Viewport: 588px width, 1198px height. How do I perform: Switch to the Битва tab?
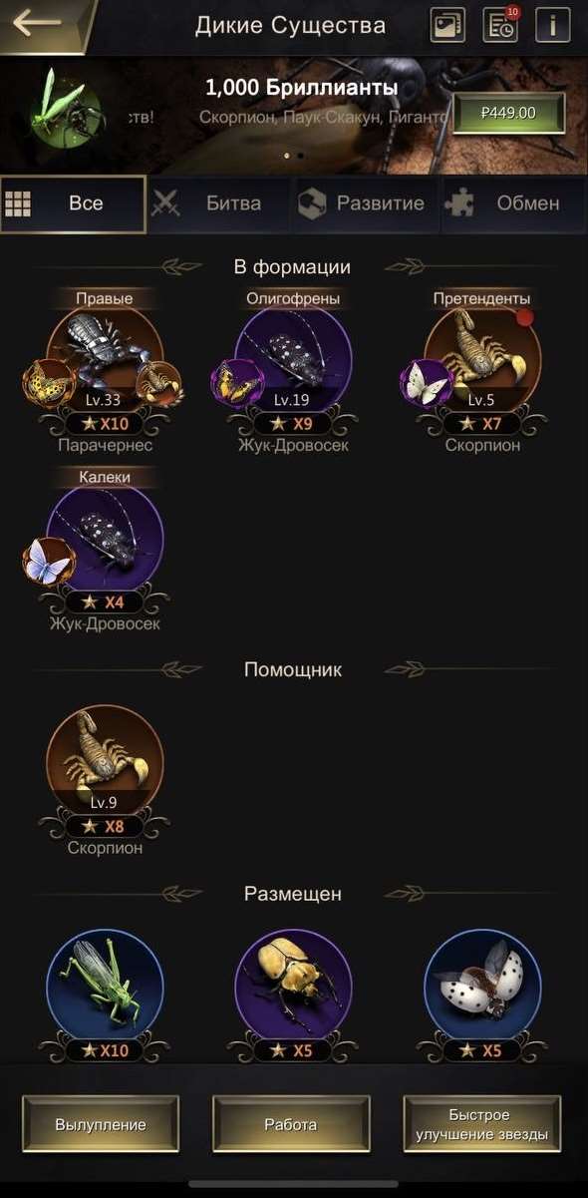coord(219,203)
